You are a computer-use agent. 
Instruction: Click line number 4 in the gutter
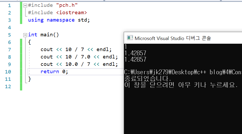pyautogui.click(x=10, y=28)
